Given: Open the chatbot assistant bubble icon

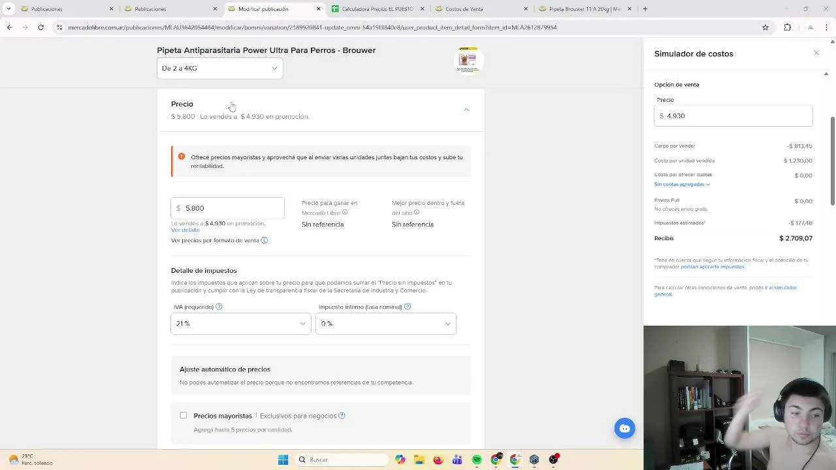Looking at the screenshot, I should point(624,428).
